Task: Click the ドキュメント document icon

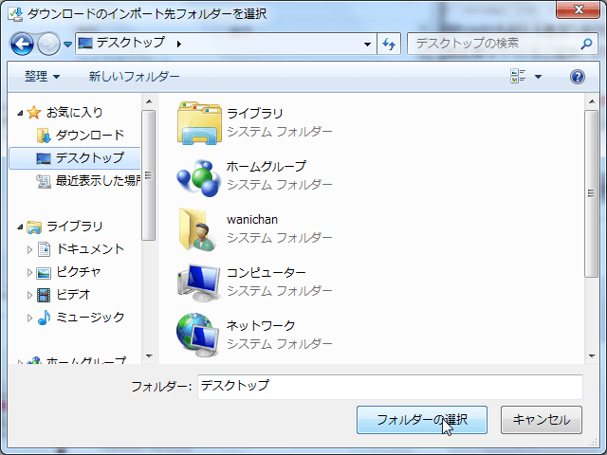Action: 45,249
